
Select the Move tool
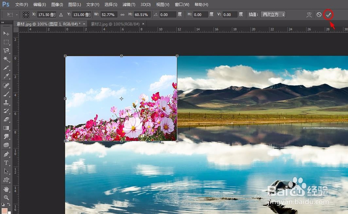click(x=6, y=33)
